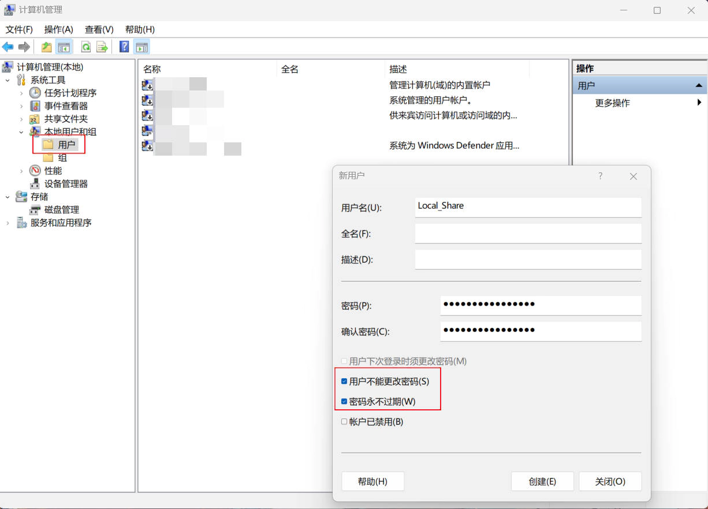Select the up-one-level folder icon
The height and width of the screenshot is (509, 708).
point(46,47)
